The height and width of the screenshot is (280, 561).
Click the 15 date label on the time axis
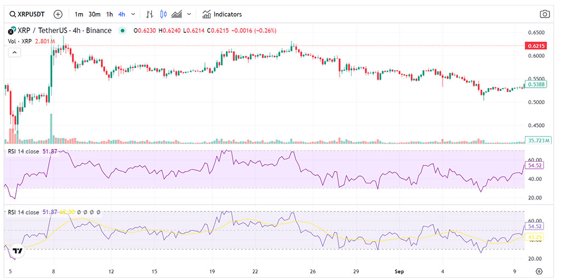pyautogui.click(x=154, y=271)
